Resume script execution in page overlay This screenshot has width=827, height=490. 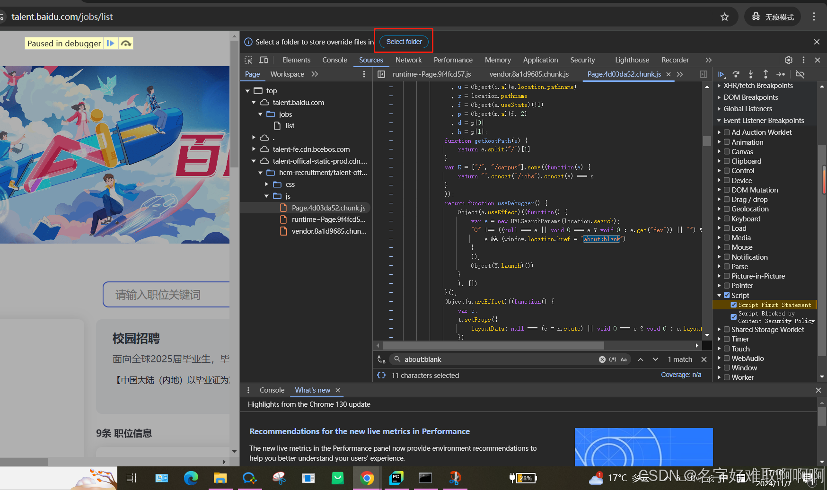pos(111,44)
